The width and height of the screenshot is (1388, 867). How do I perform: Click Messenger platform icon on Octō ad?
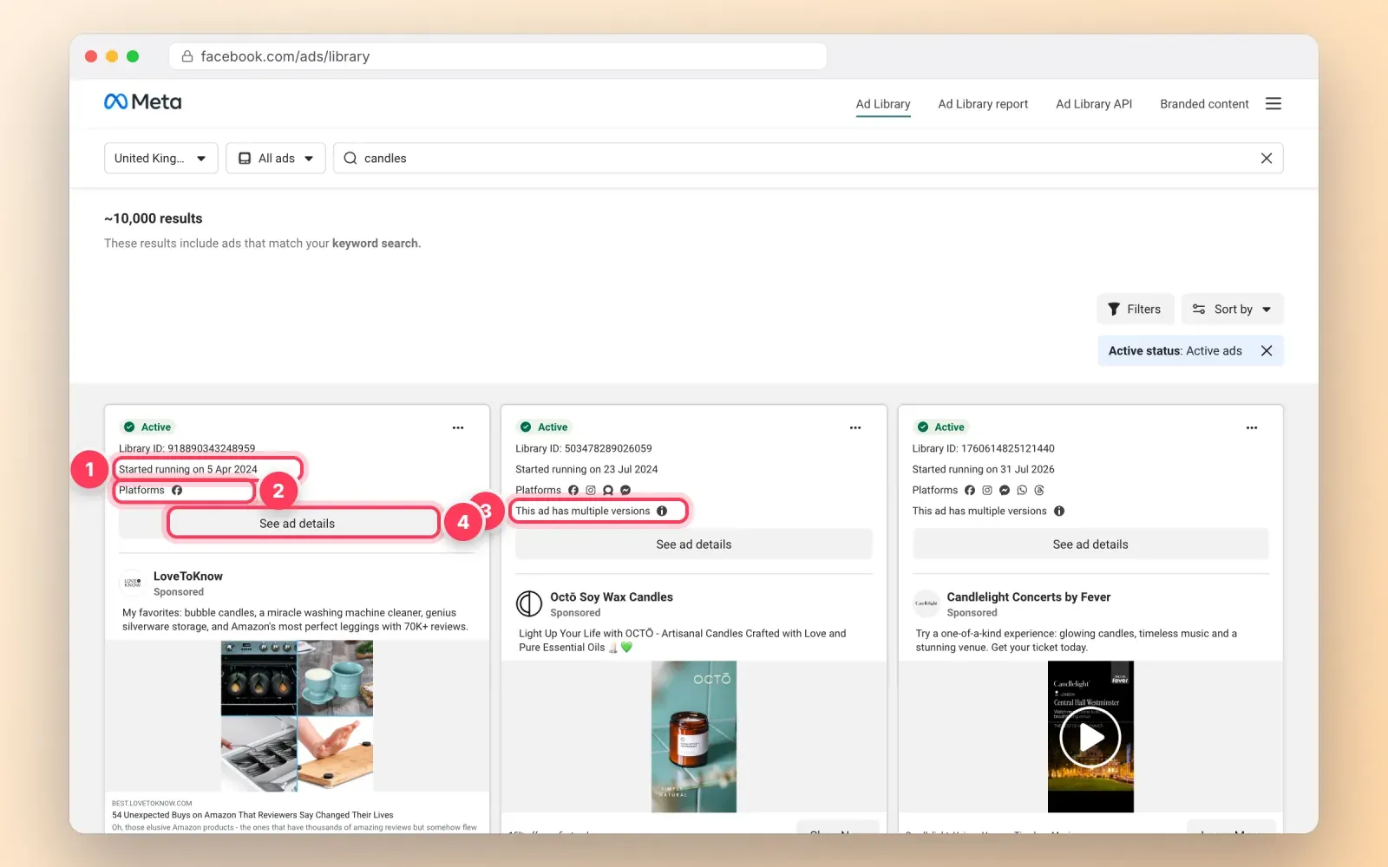(625, 490)
